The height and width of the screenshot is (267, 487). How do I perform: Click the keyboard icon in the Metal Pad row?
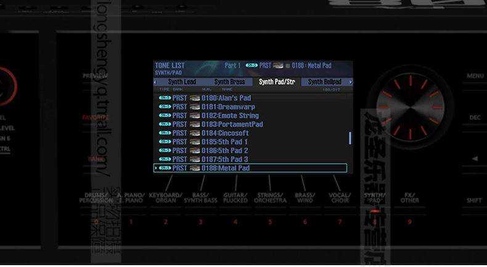(x=195, y=168)
